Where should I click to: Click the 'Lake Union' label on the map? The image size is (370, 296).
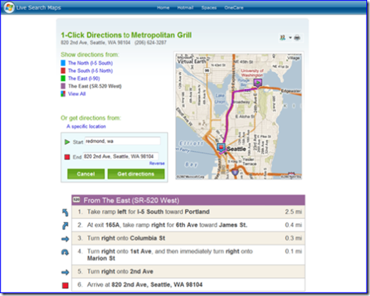pos(220,98)
